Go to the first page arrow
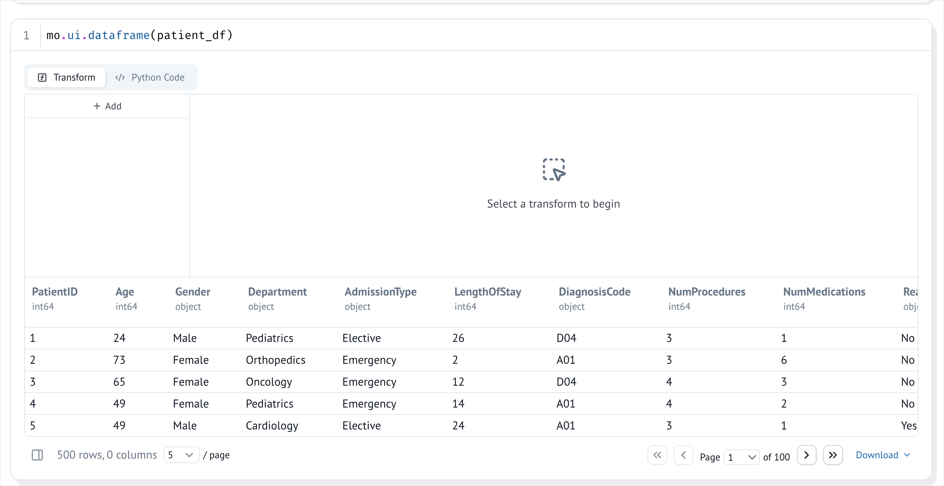Screen dimensions: 944x486 tap(657, 455)
